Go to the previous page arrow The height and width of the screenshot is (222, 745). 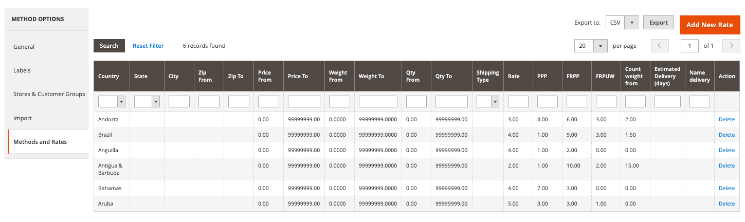[660, 46]
